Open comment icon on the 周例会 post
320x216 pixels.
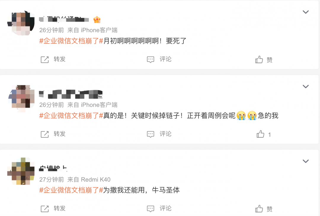pos(151,134)
